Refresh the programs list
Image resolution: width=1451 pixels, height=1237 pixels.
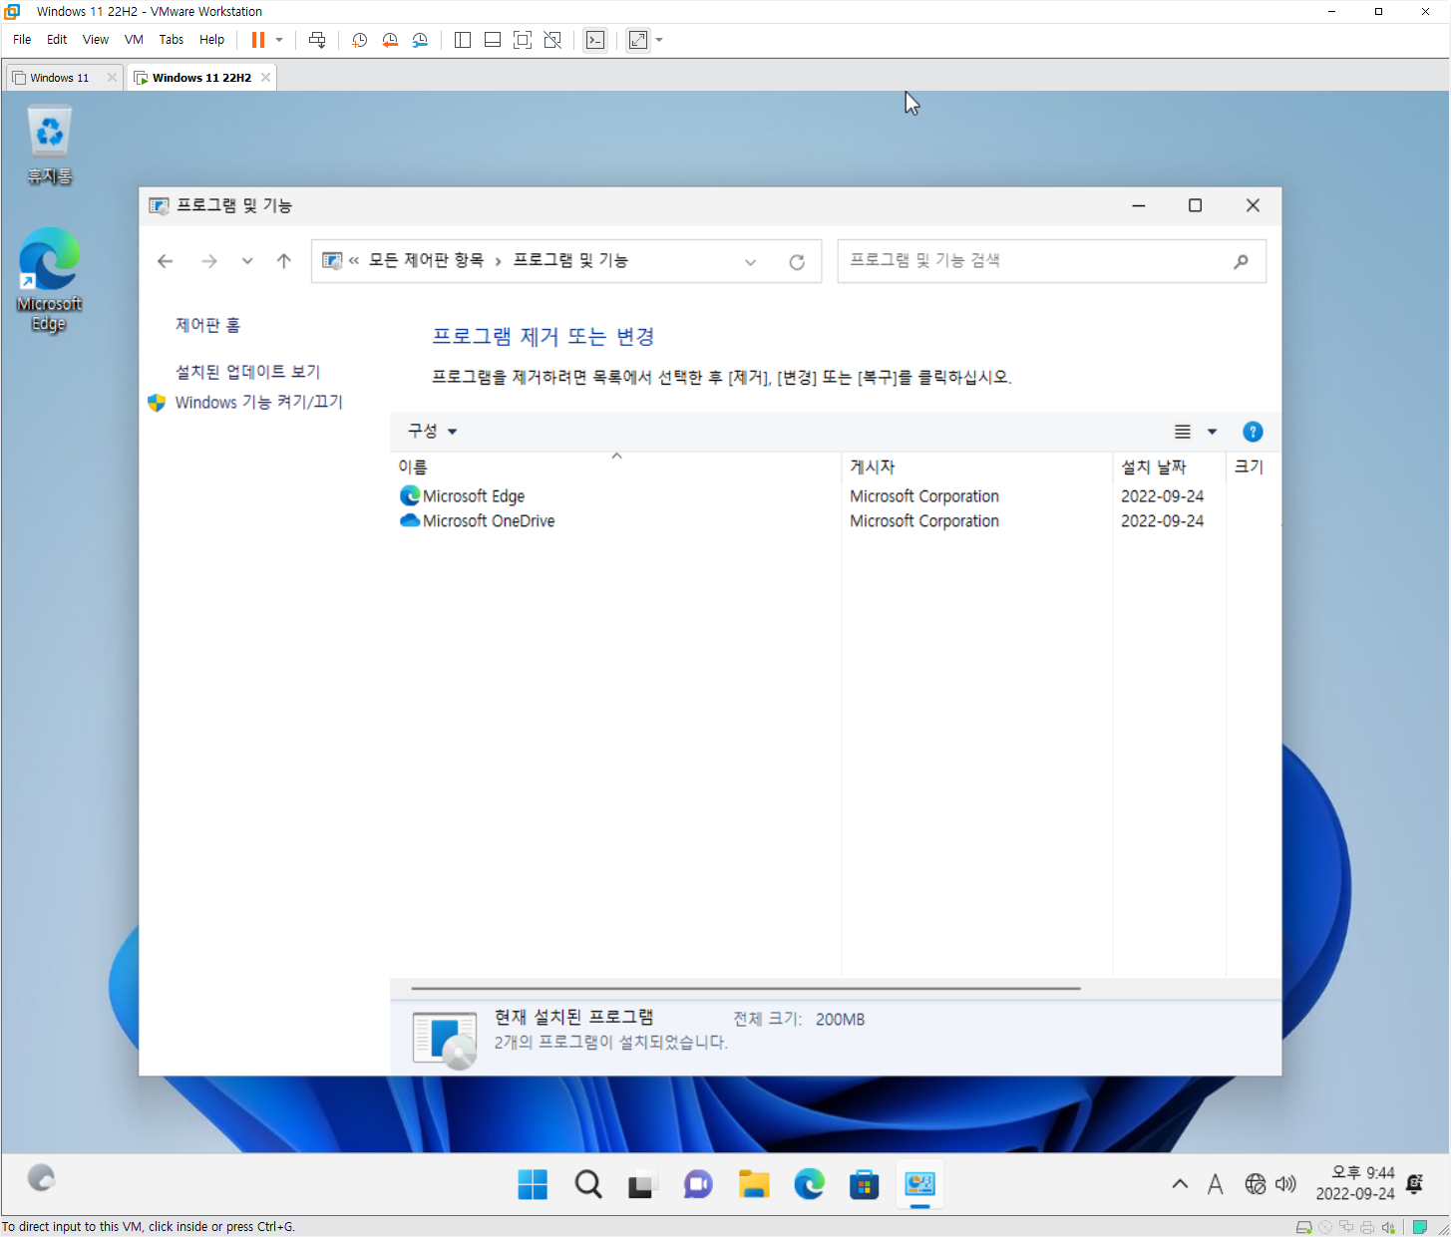tap(797, 262)
